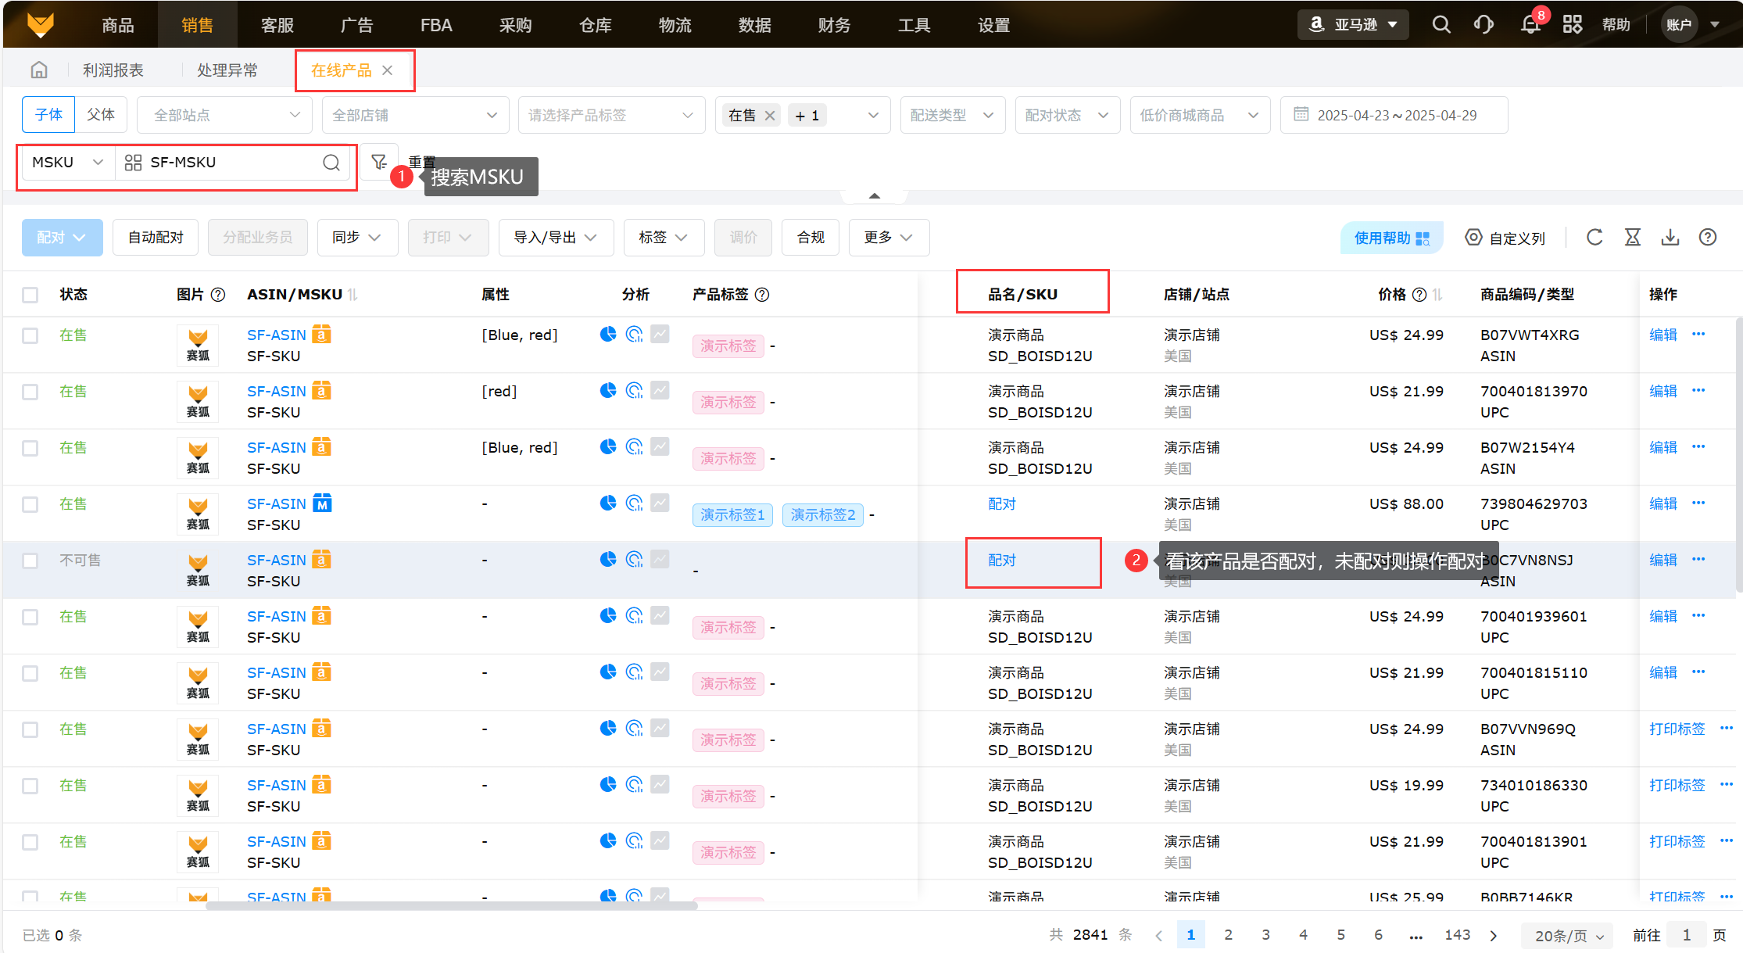Click the advanced filter funnel icon
Viewport: 1743px width, 953px height.
(379, 162)
